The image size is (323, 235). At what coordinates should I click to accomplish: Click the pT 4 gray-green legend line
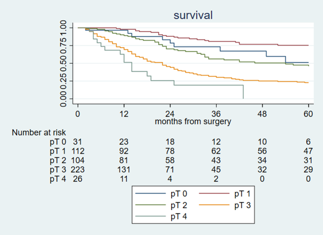tap(151, 217)
